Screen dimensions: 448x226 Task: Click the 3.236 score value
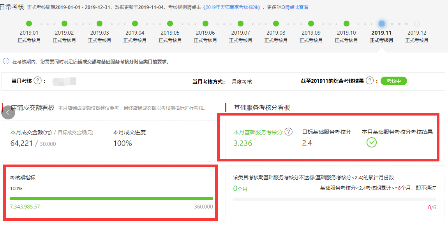pos(243,143)
